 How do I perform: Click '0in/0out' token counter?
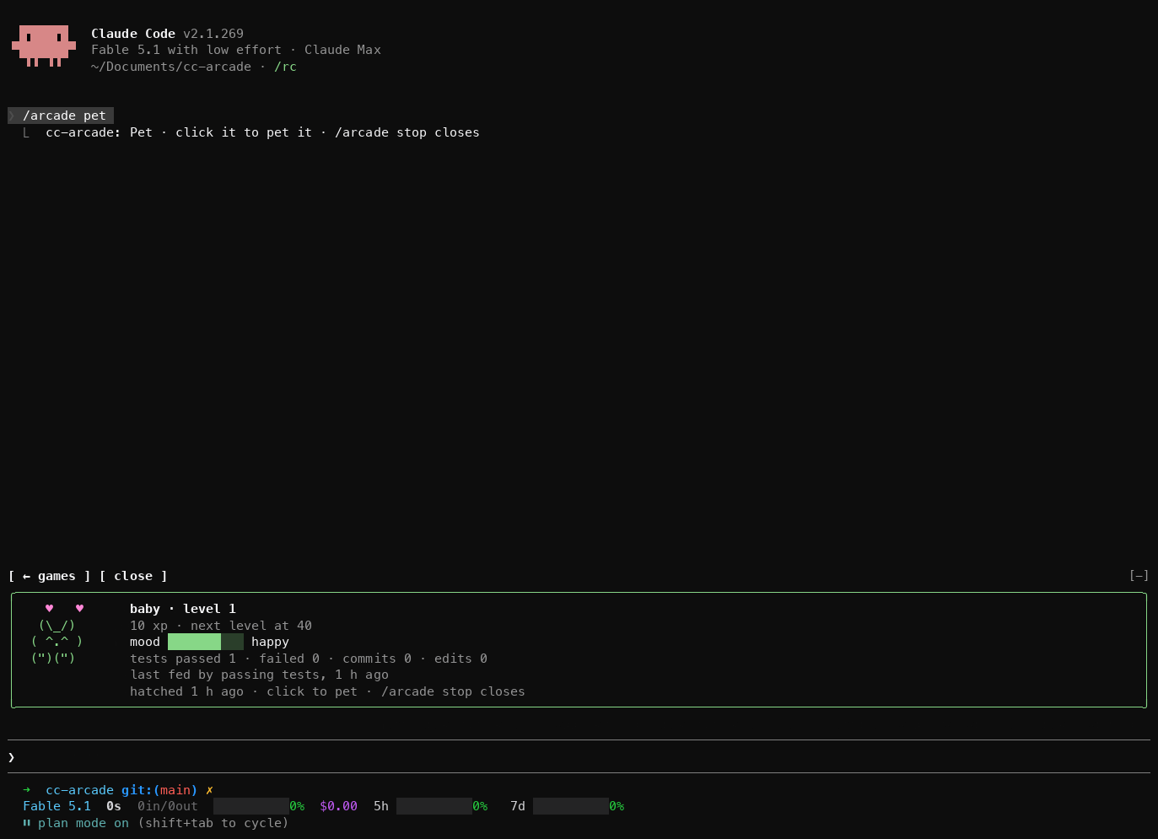click(x=168, y=806)
